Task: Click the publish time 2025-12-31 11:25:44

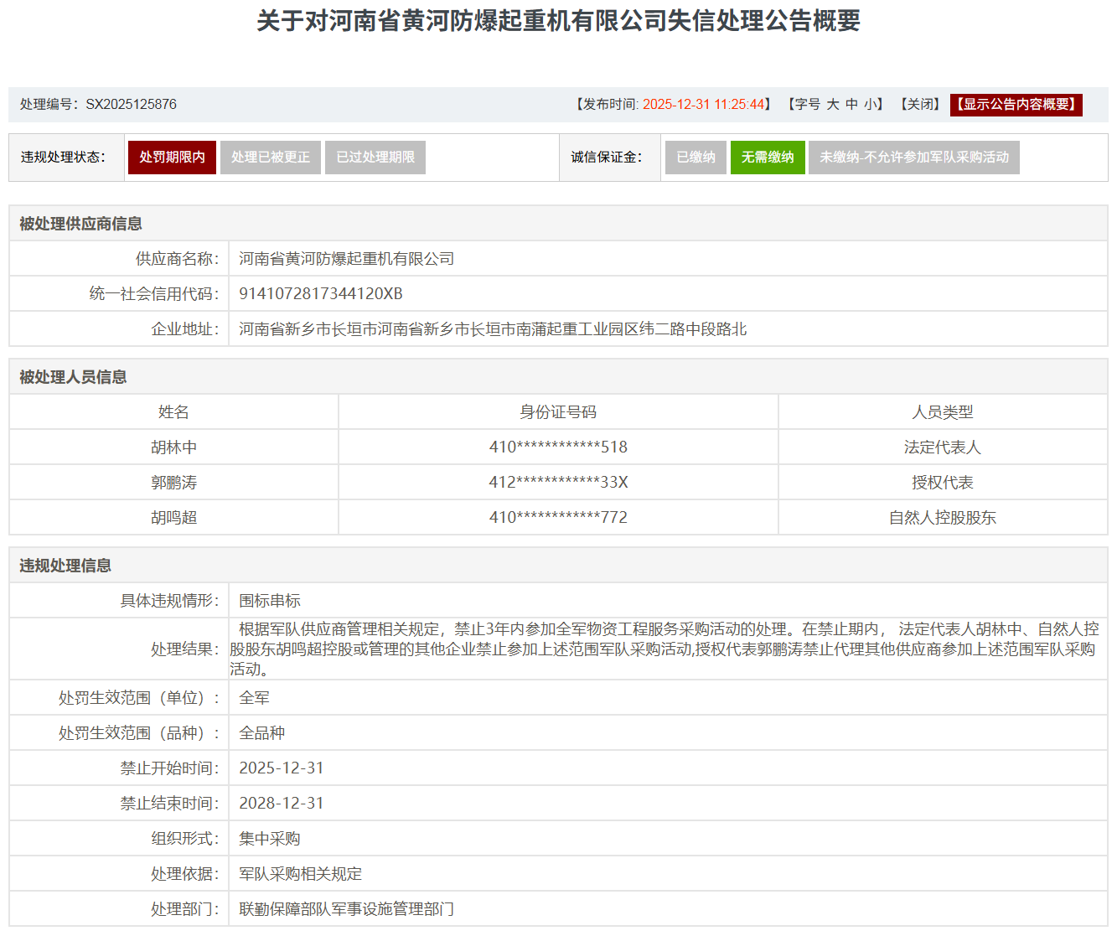Action: (x=704, y=105)
